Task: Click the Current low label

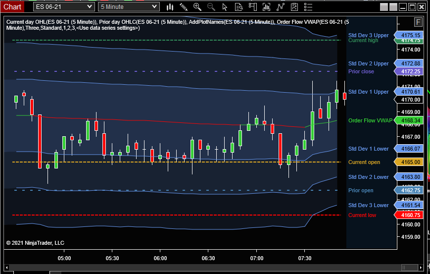Action: 362,215
